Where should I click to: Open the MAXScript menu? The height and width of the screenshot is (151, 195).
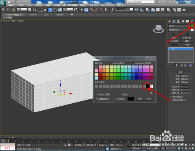(x=107, y=5)
